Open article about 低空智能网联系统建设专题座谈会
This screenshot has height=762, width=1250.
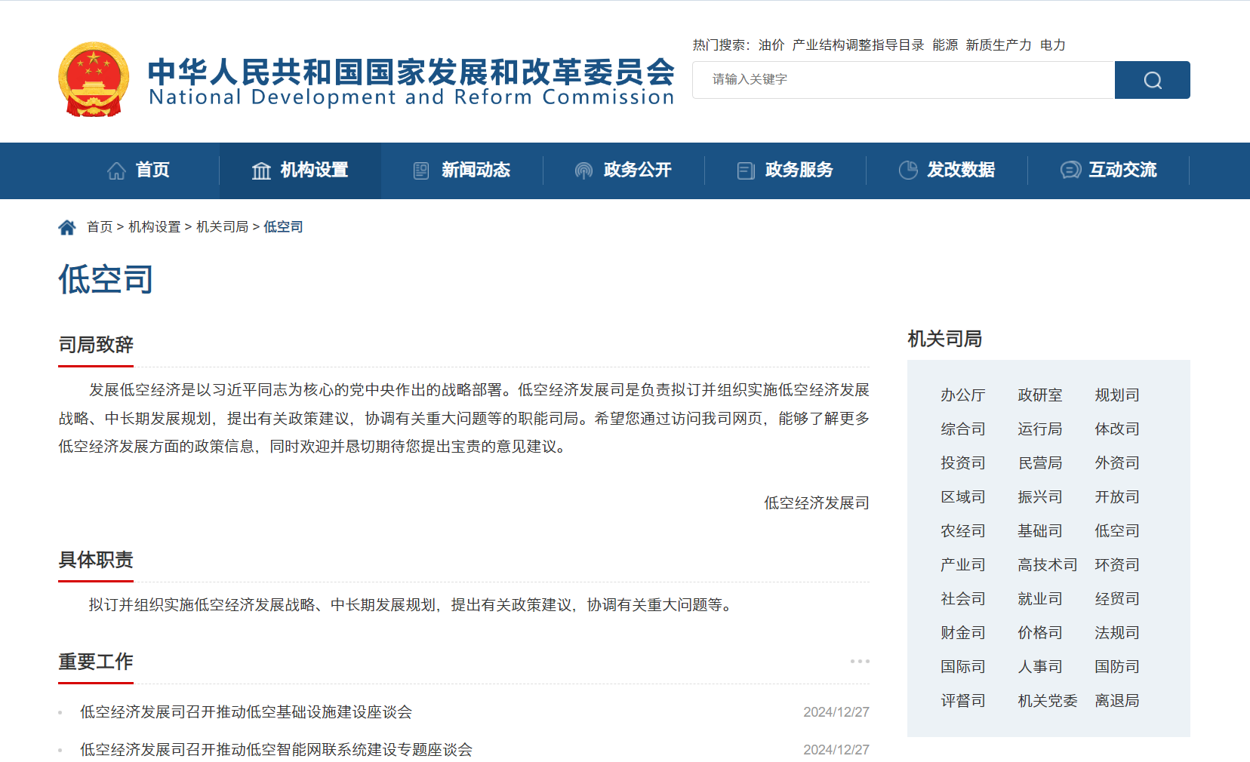tap(276, 750)
